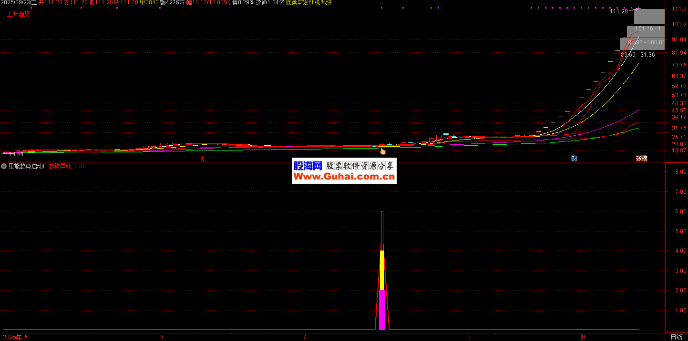Open the Www.Guhai.com.cn link

tap(344, 177)
